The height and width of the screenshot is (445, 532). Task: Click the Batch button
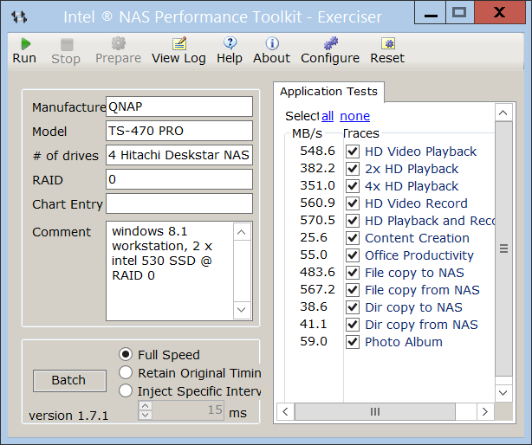(x=69, y=381)
